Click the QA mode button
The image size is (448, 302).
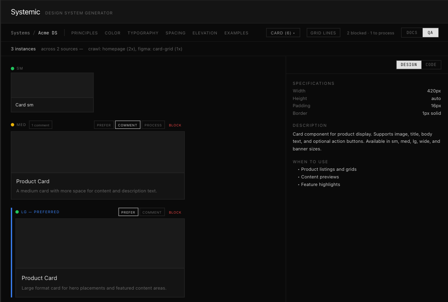tap(430, 33)
